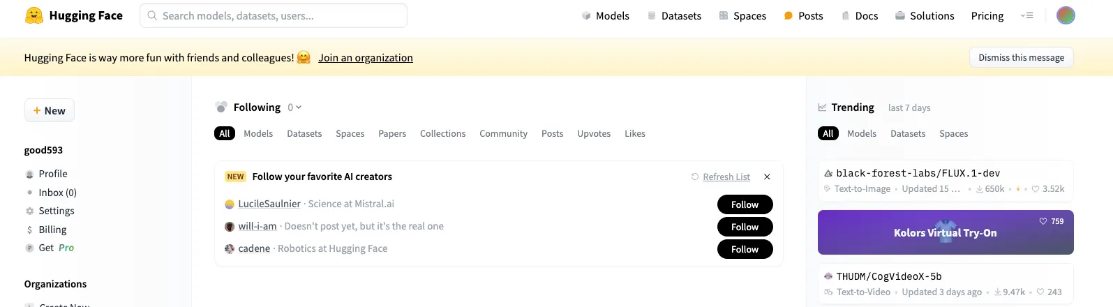Follow cadene
Image resolution: width=1113 pixels, height=307 pixels.
coord(745,249)
